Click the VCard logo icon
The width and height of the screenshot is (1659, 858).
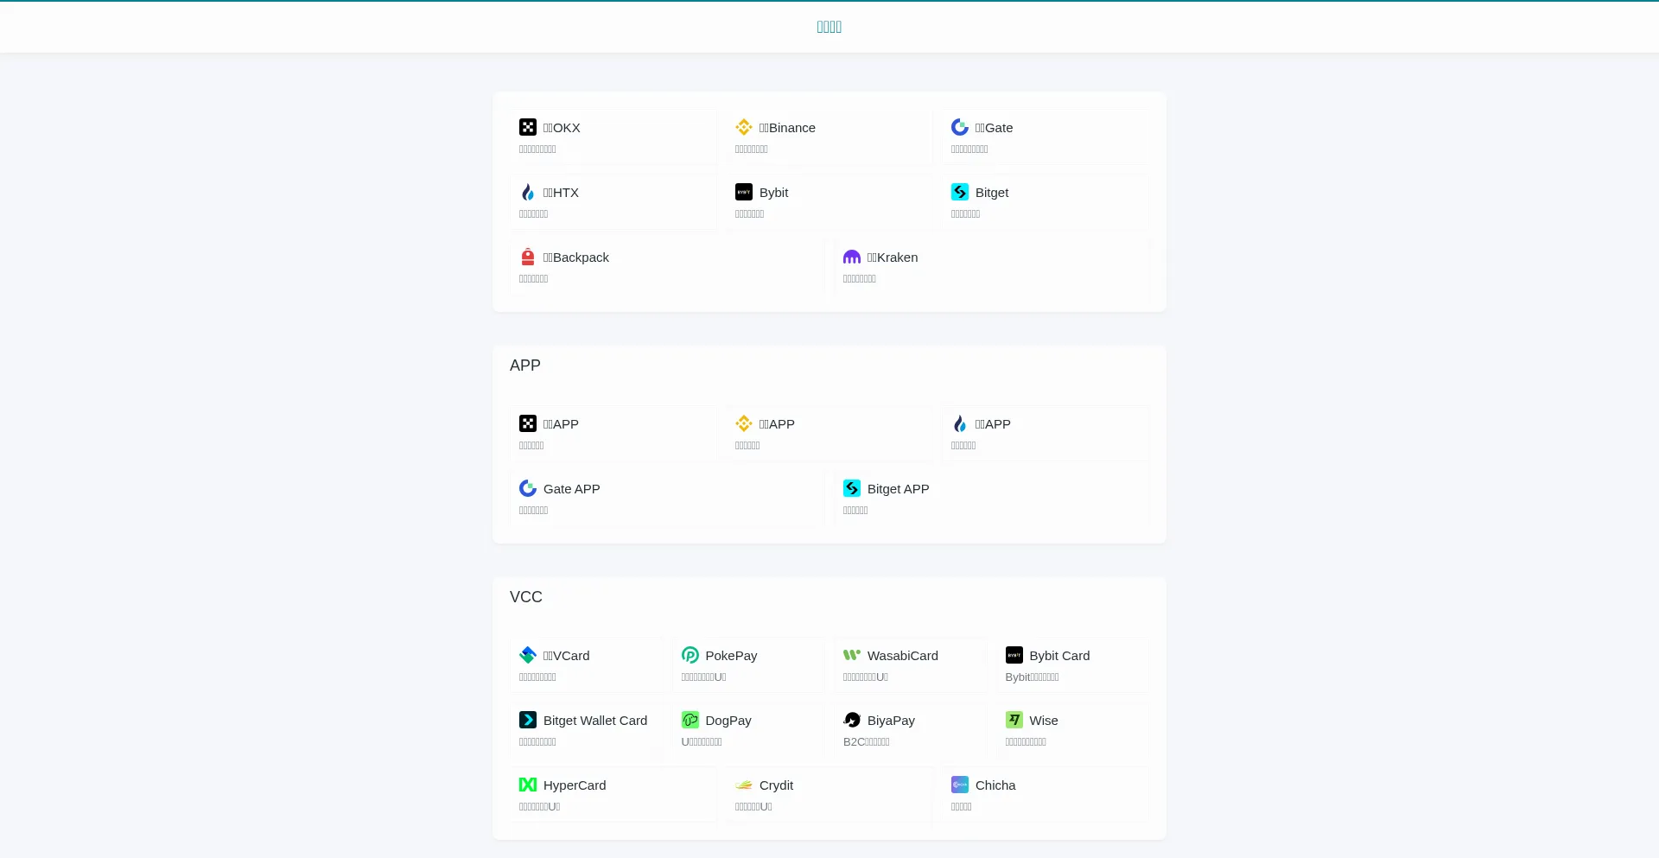(527, 655)
